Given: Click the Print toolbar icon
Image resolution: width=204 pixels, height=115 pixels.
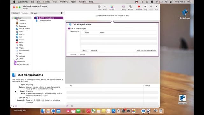Looking at the screenshot, I should [99, 8].
